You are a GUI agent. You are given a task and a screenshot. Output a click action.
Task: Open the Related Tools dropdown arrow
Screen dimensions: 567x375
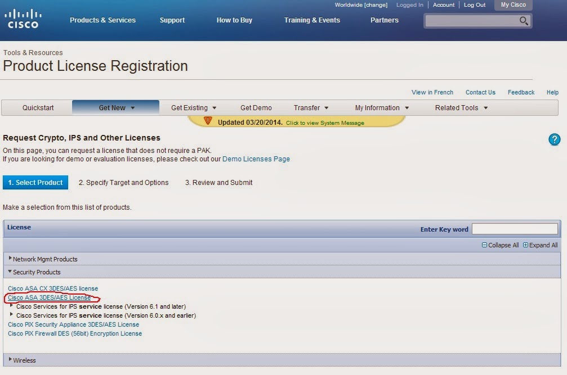pos(486,108)
